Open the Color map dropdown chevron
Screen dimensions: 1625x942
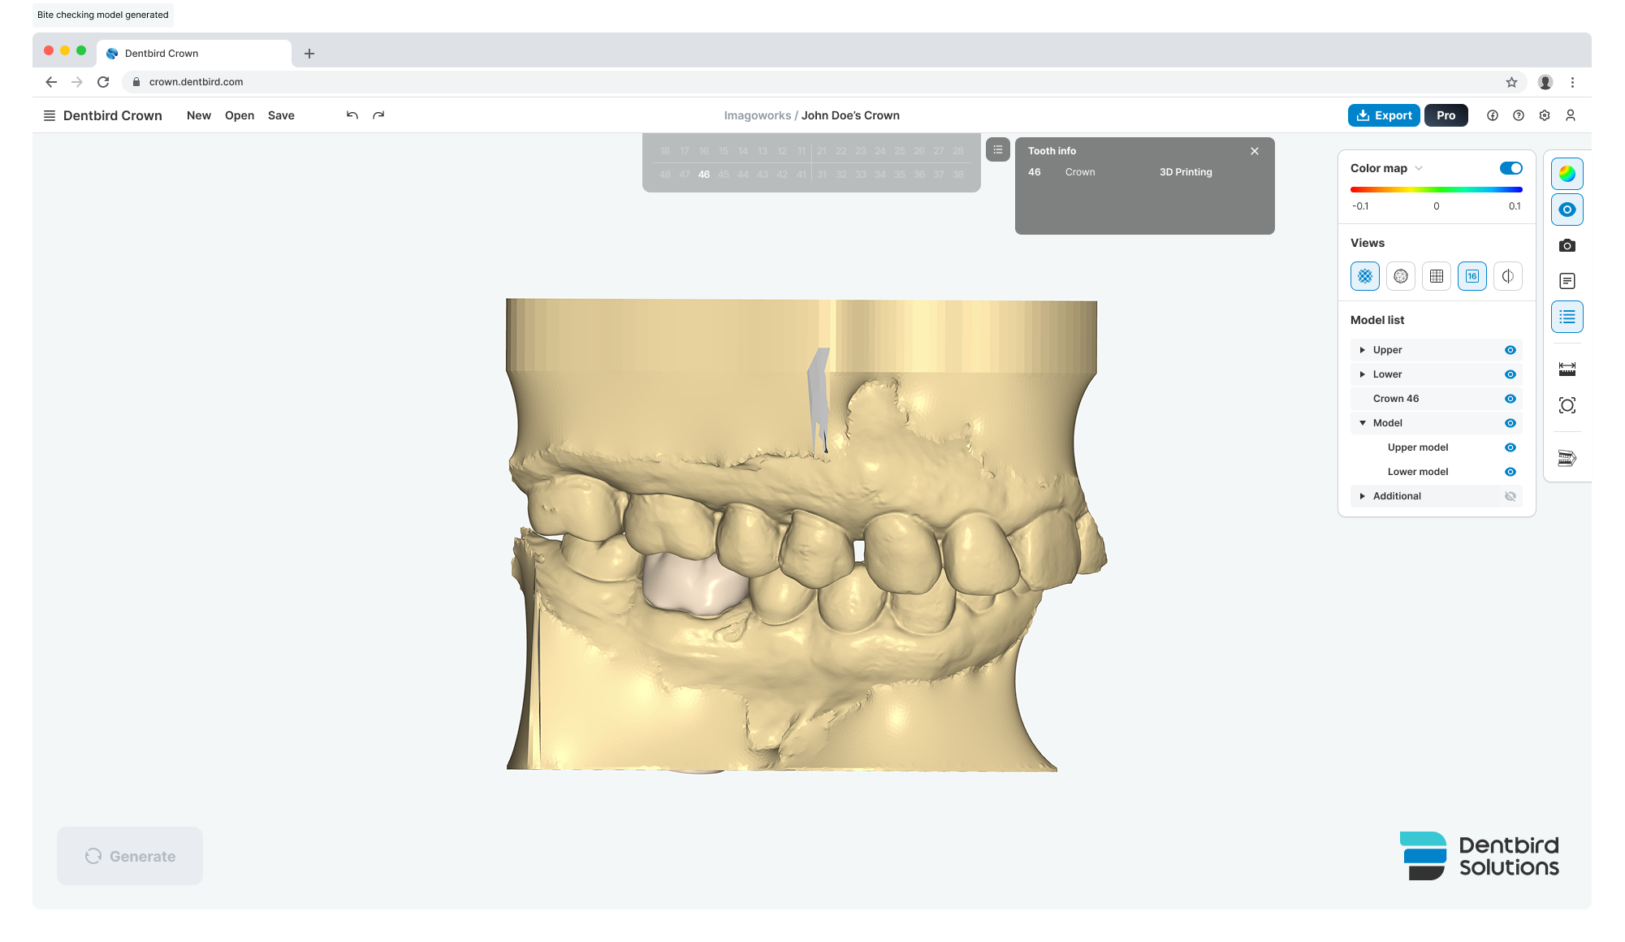[1419, 168]
